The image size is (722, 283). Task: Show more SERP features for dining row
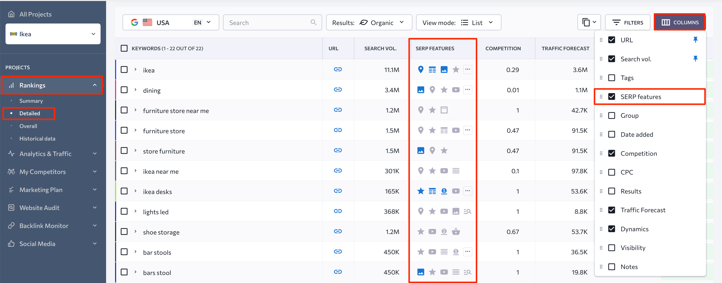tap(467, 90)
